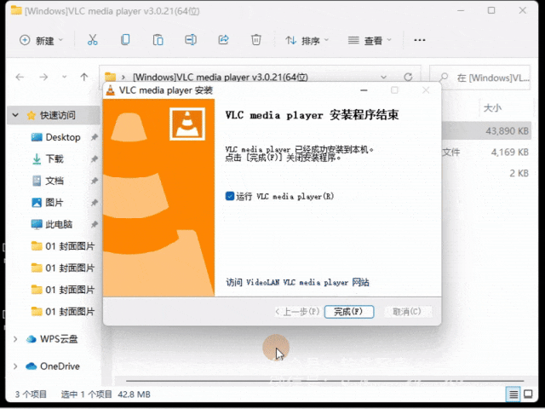
Task: Collapse the 快速访问 tree node
Action: click(x=15, y=115)
